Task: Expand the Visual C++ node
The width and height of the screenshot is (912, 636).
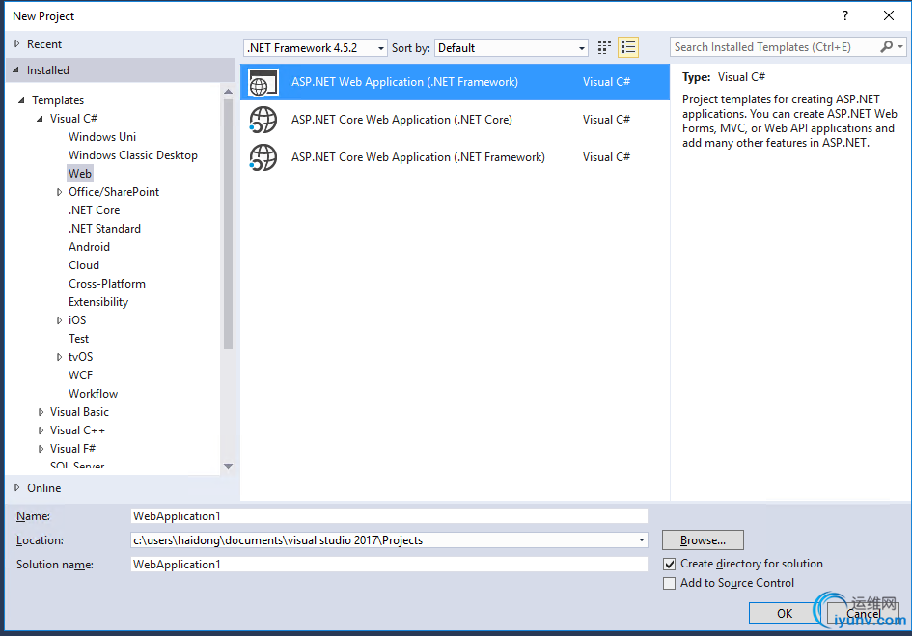Action: point(41,430)
